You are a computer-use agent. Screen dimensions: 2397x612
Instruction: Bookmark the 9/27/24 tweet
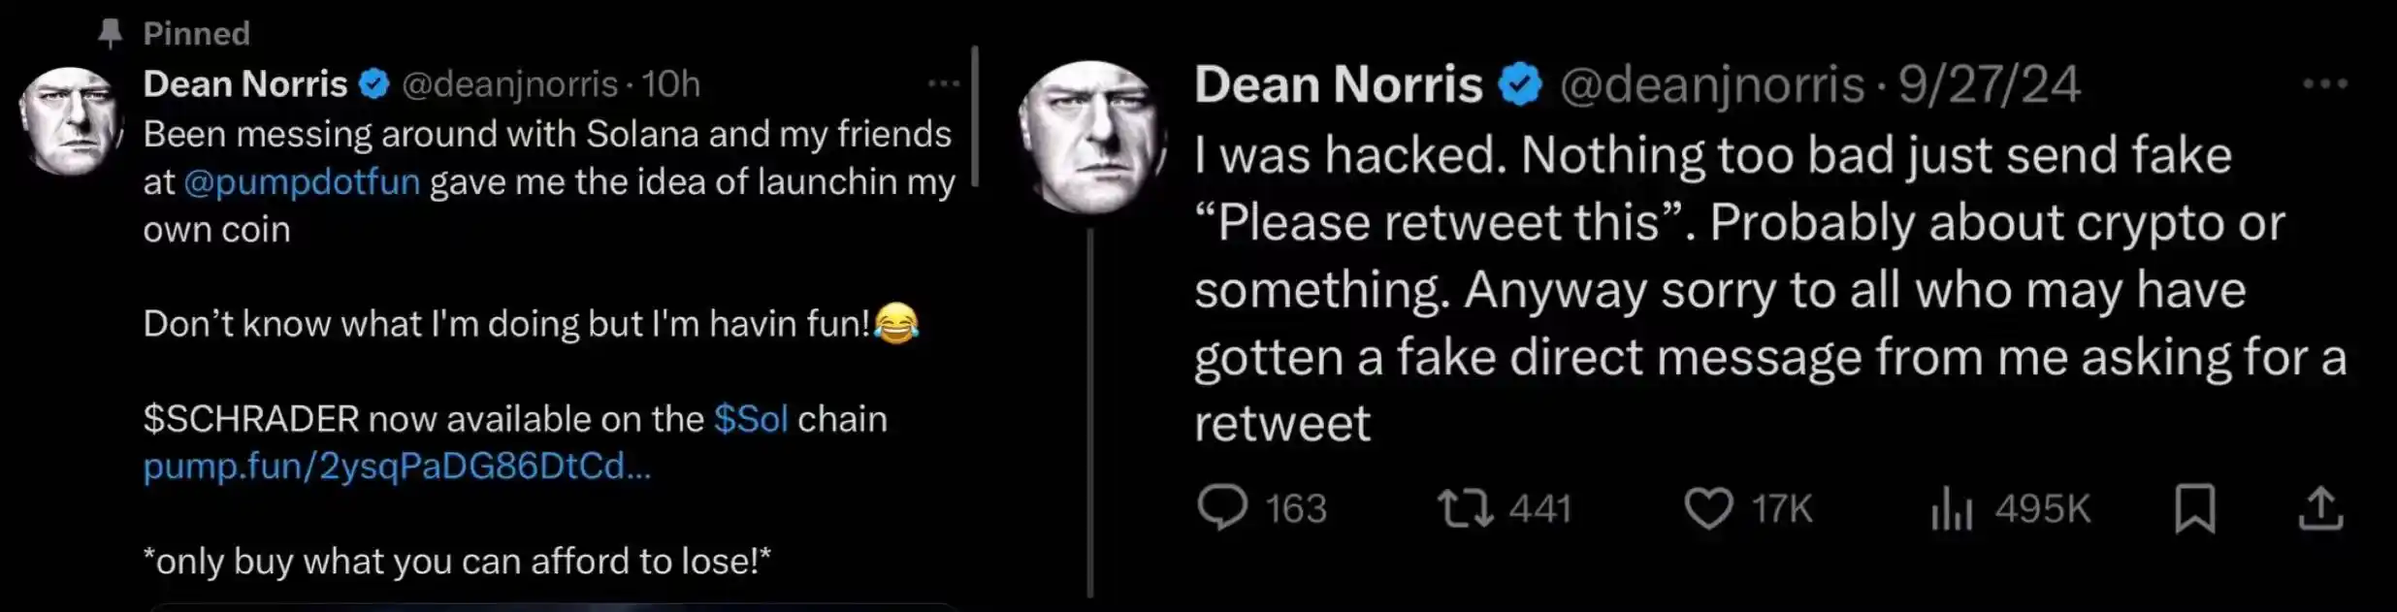click(2194, 508)
